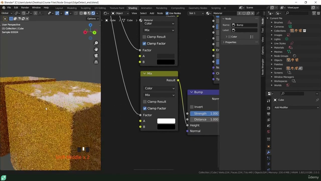The image size is (321, 181).
Task: Switch perspective/orthographic grid icon
Action: click(96, 62)
